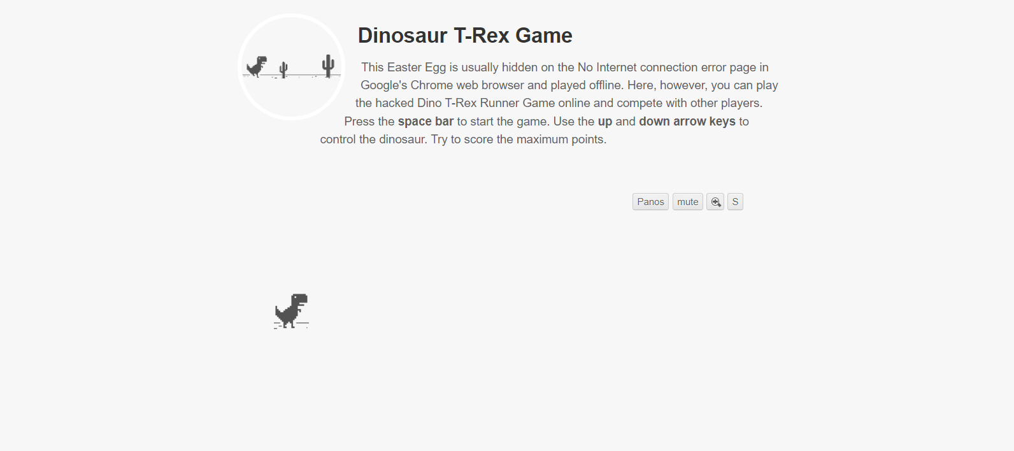
Task: Click the 'down arrow keys' bold text
Action: pyautogui.click(x=687, y=121)
